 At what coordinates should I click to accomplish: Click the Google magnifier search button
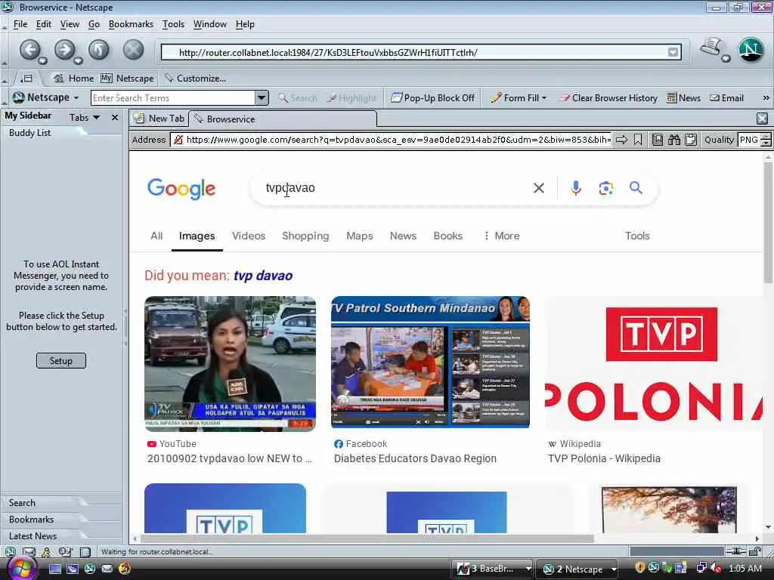click(636, 188)
